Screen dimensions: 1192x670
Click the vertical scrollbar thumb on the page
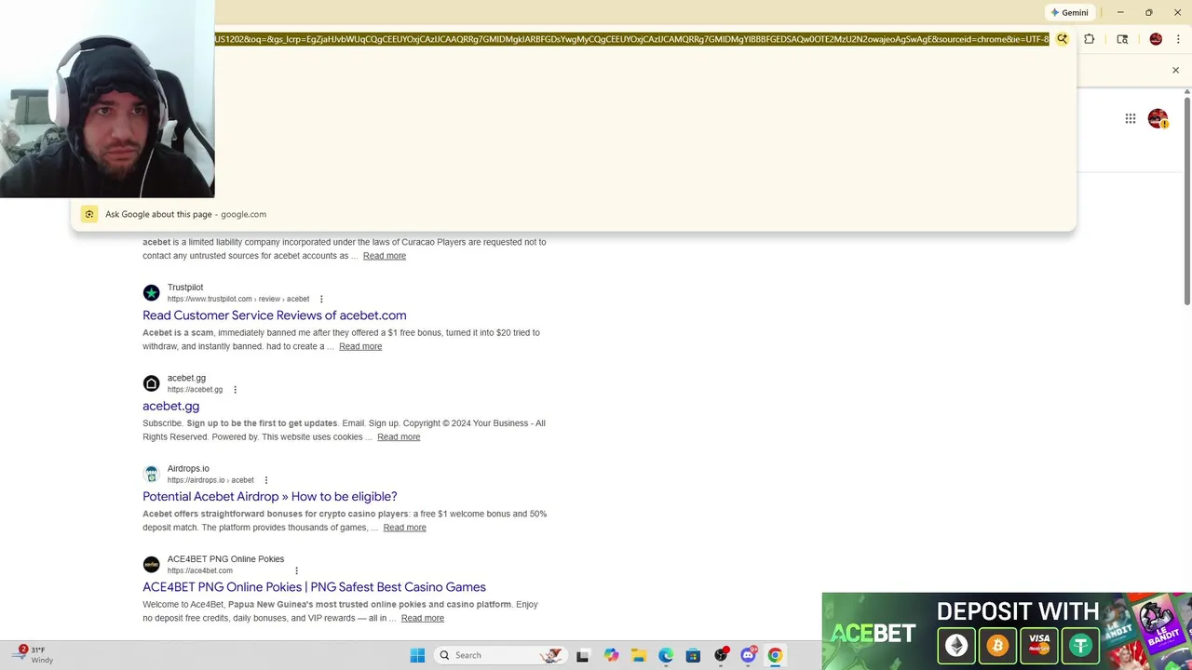click(1186, 199)
